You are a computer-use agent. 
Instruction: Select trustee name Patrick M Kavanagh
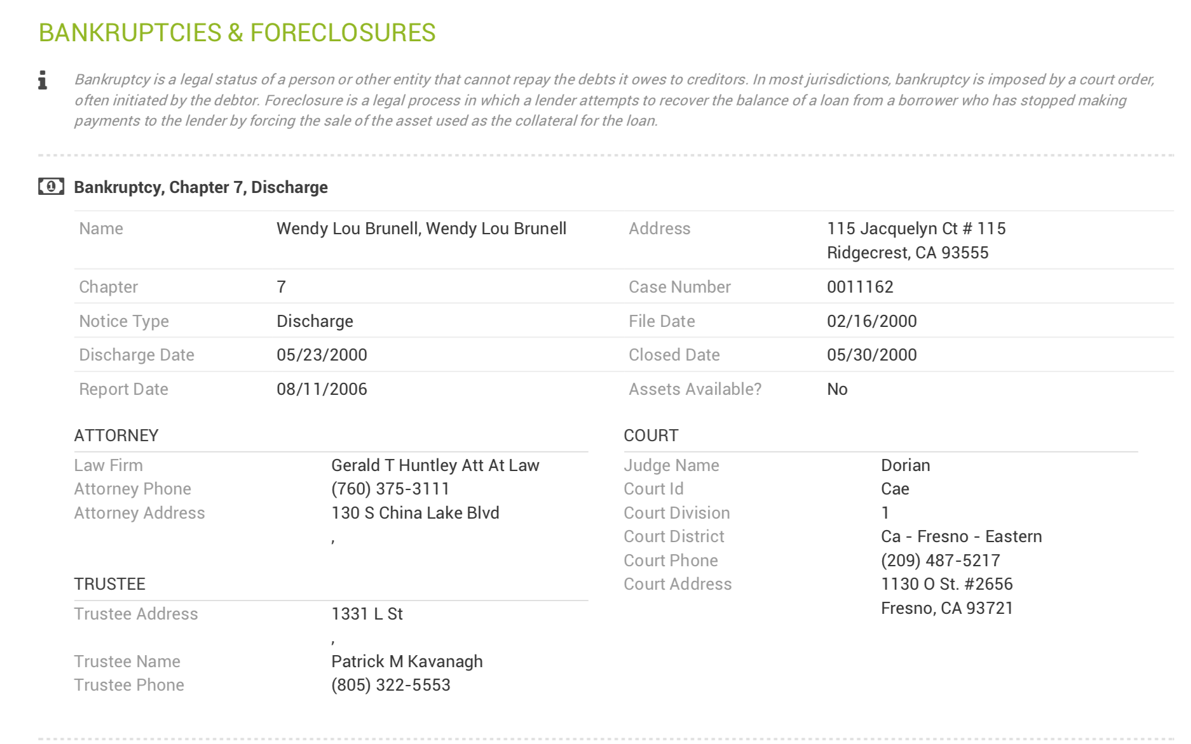click(407, 661)
